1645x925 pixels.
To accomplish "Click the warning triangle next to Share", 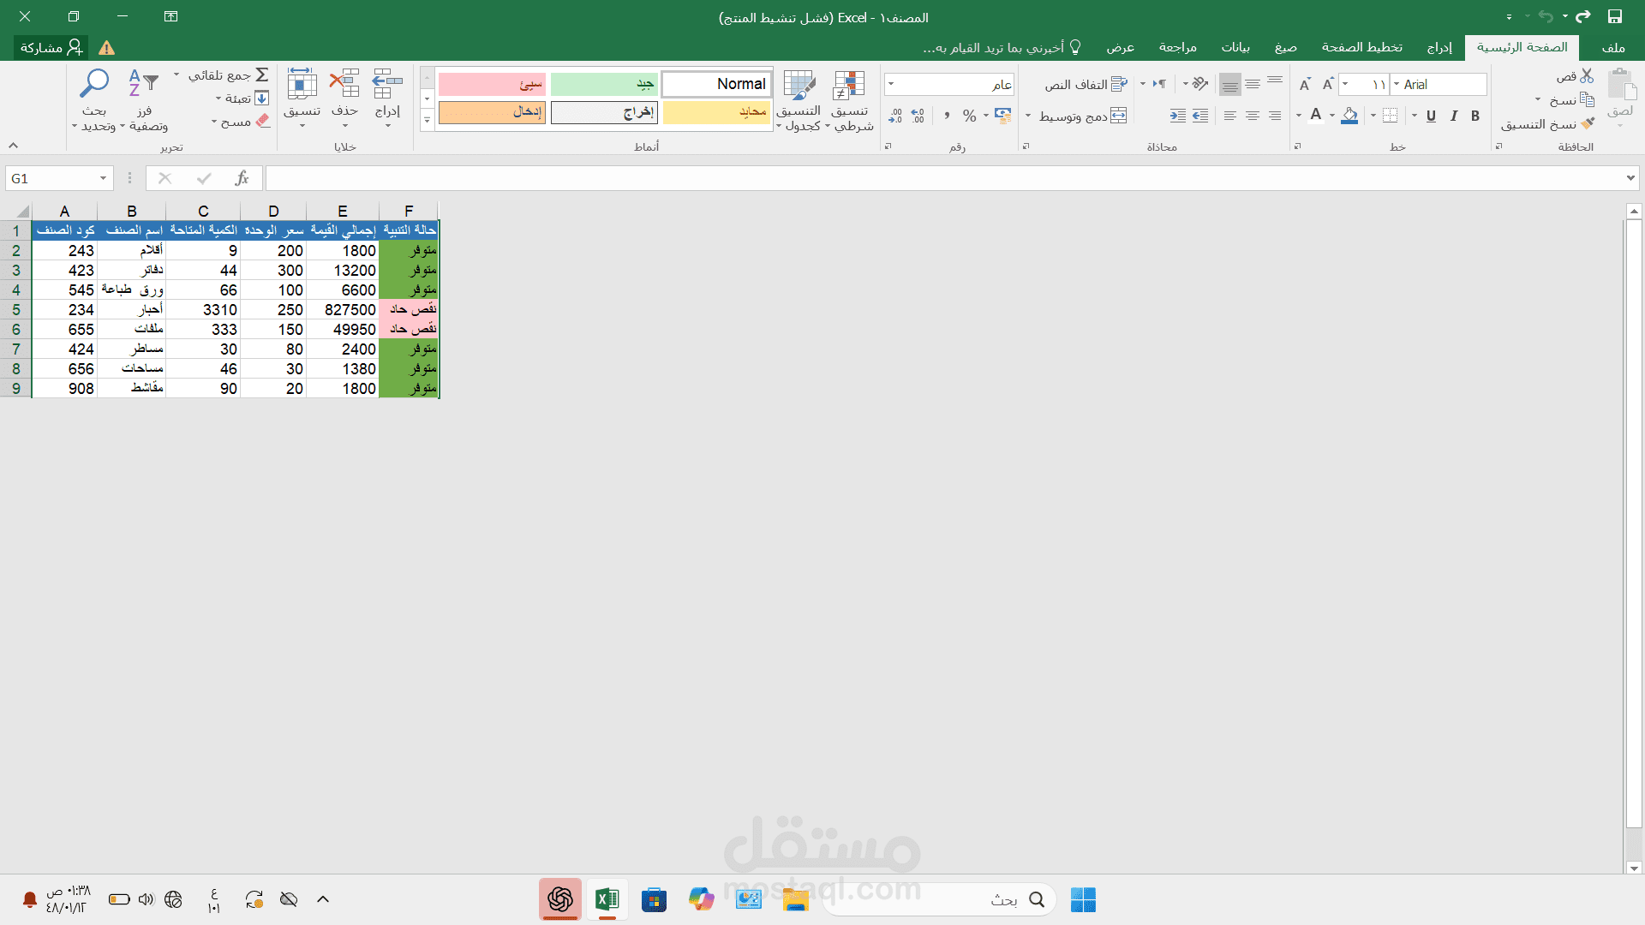I will [106, 48].
